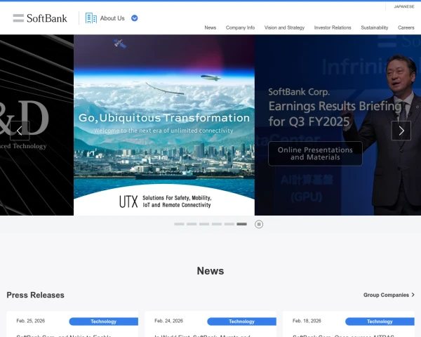Open the Investor Relations menu
Image resolution: width=421 pixels, height=337 pixels.
333,27
